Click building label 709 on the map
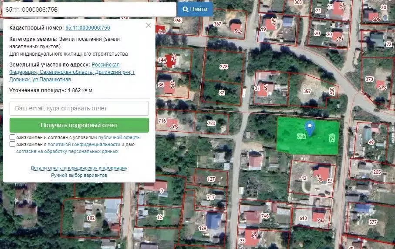The height and width of the screenshot is (249, 395). pos(174,126)
